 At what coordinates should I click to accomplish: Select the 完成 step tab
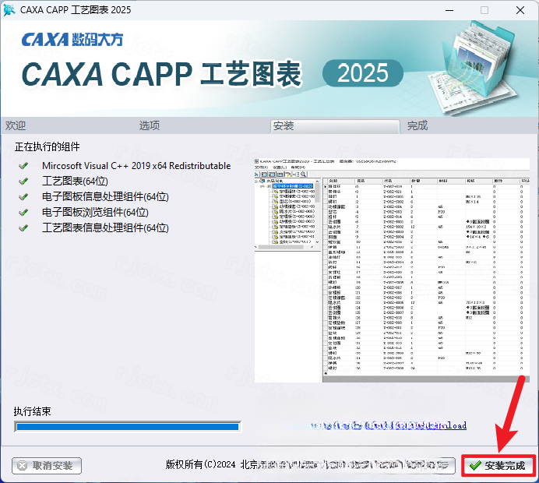(x=417, y=125)
